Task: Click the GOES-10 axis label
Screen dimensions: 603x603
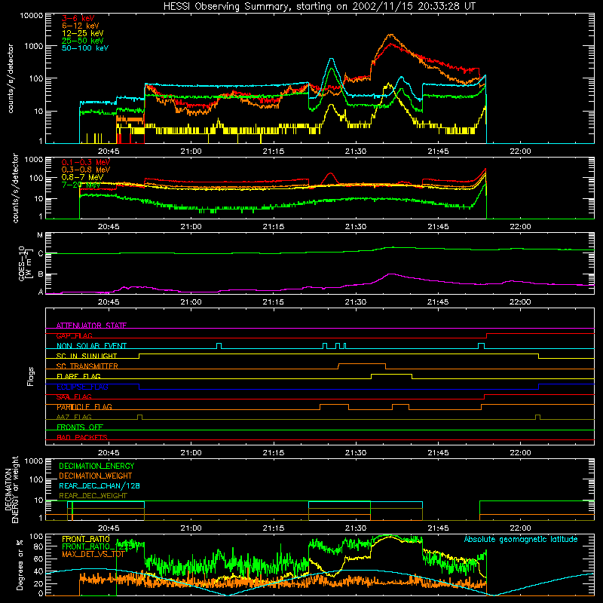Action: click(25, 263)
